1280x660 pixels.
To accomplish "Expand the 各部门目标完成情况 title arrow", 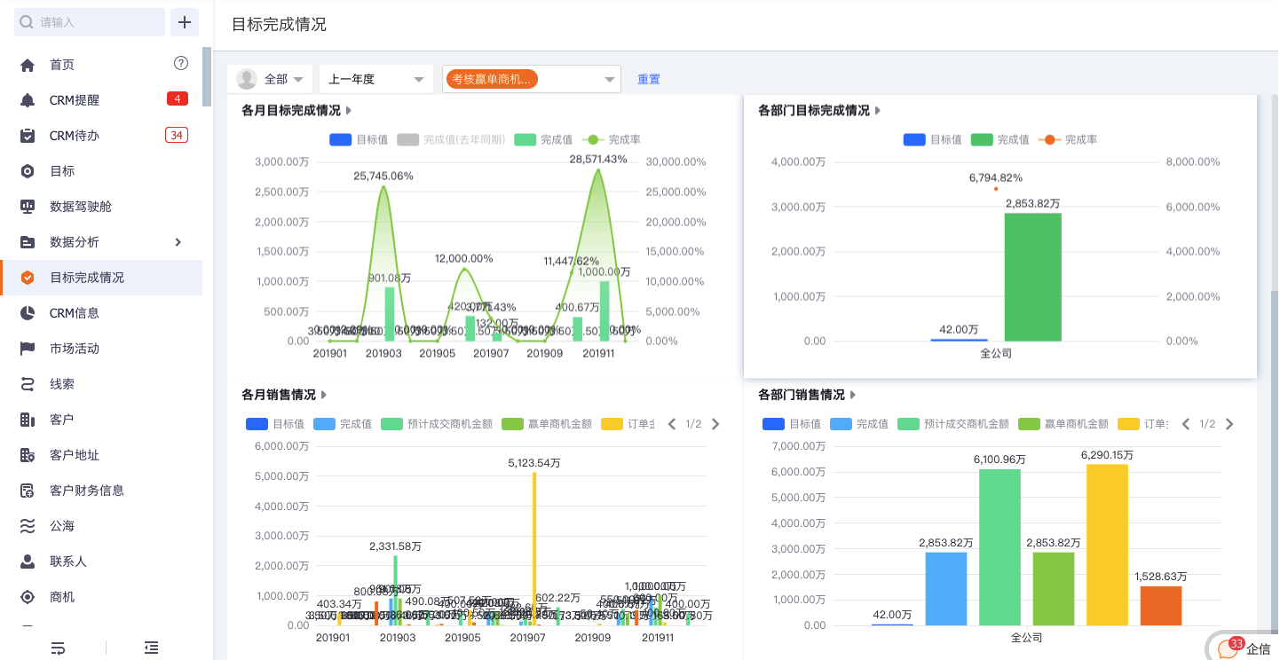I will point(877,111).
